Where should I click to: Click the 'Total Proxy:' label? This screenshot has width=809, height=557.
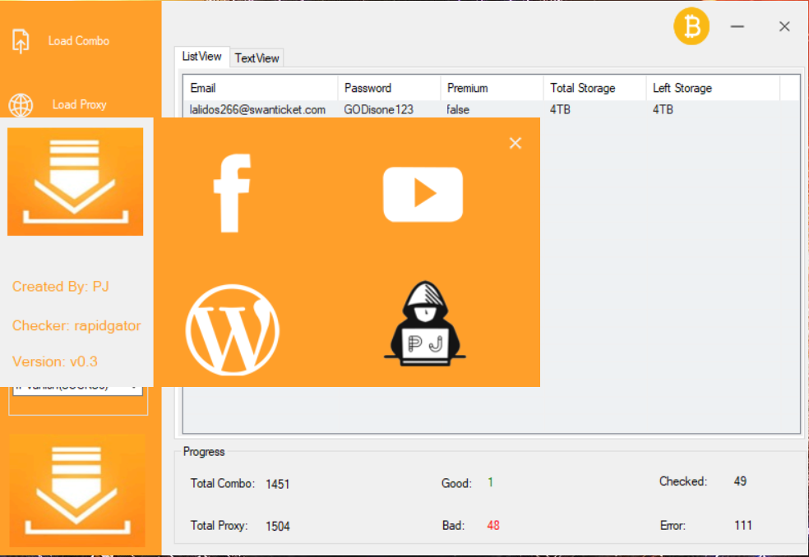coord(219,526)
